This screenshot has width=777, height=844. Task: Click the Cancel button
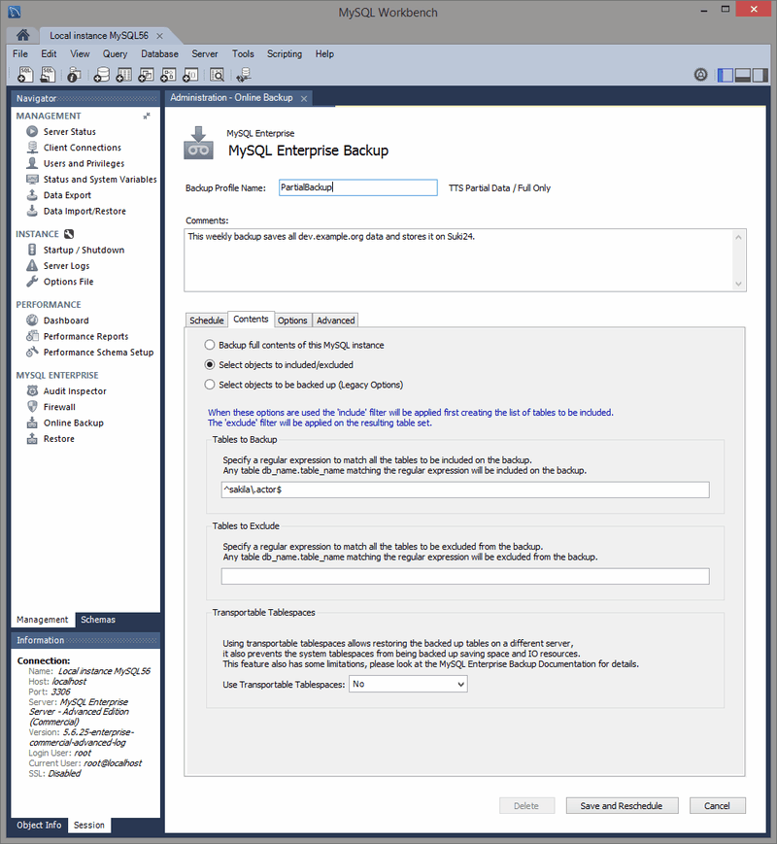pos(717,805)
